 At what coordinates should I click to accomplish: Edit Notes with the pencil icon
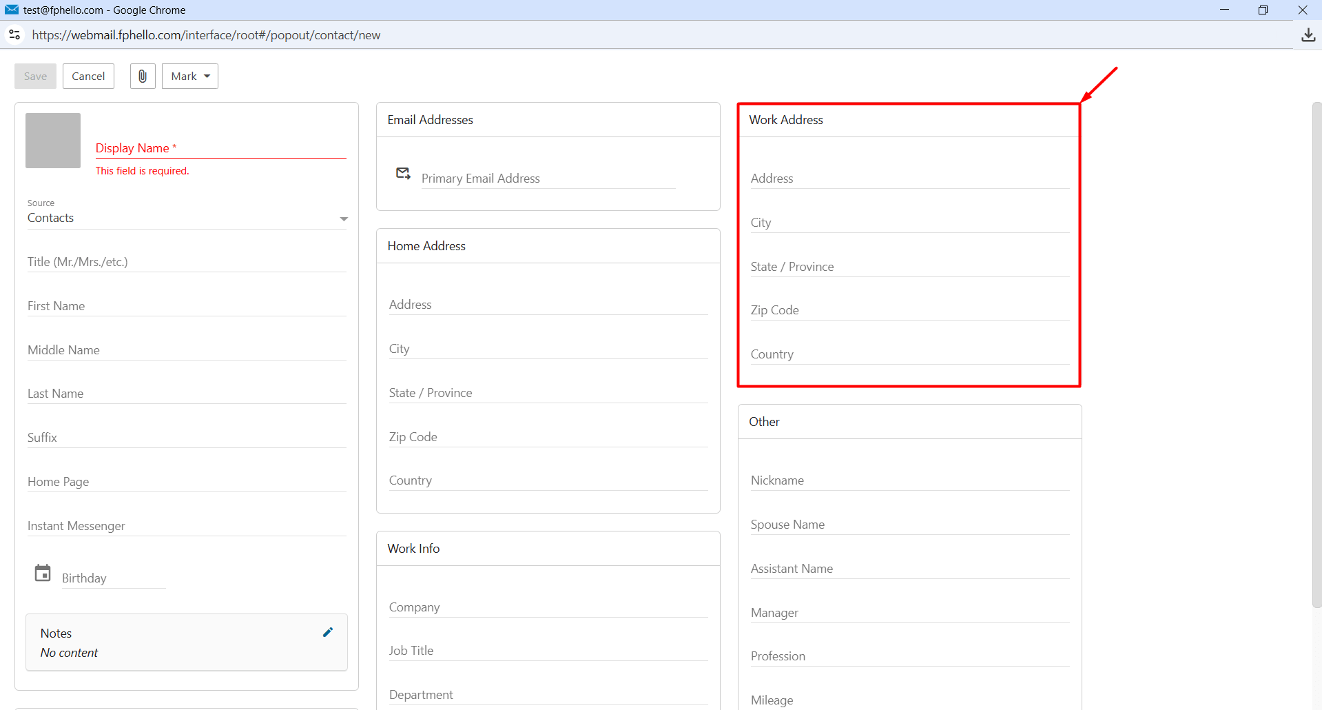click(328, 632)
